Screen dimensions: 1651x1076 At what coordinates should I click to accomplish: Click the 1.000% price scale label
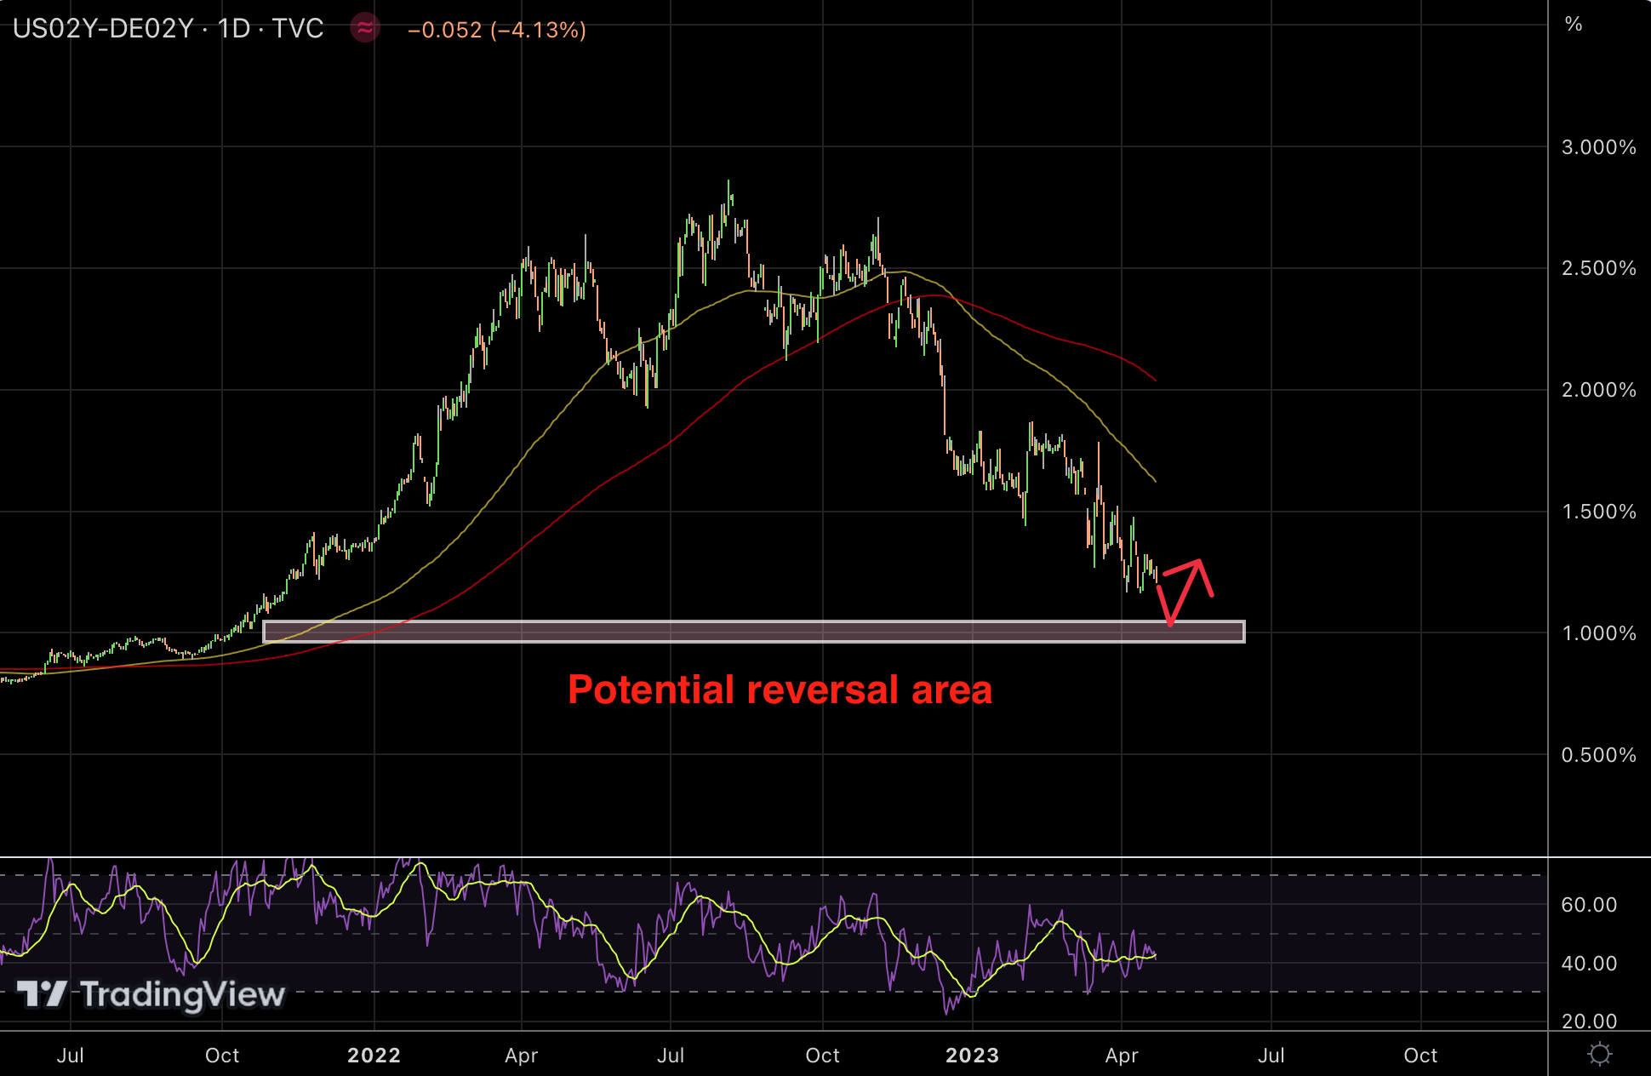[1598, 633]
